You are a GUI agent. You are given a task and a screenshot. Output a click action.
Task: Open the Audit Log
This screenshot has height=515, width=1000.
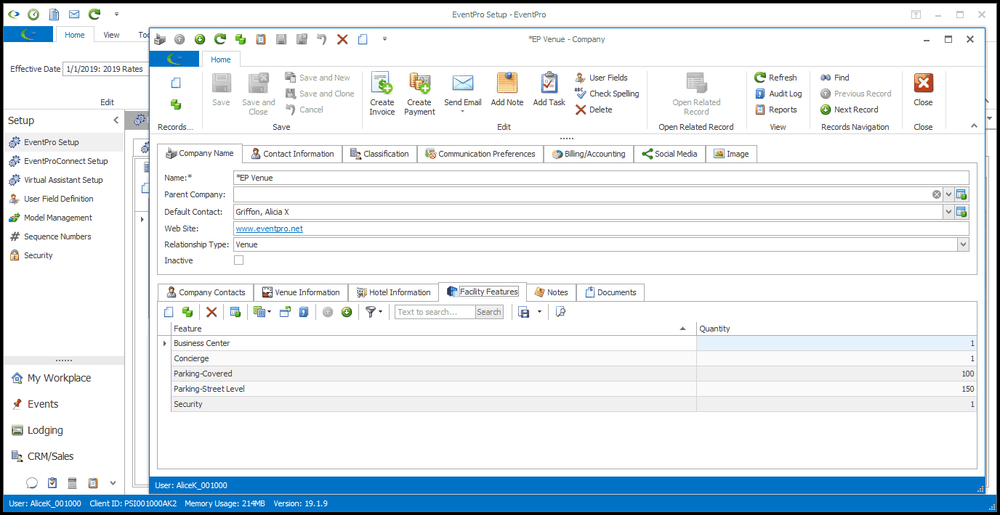tap(778, 94)
